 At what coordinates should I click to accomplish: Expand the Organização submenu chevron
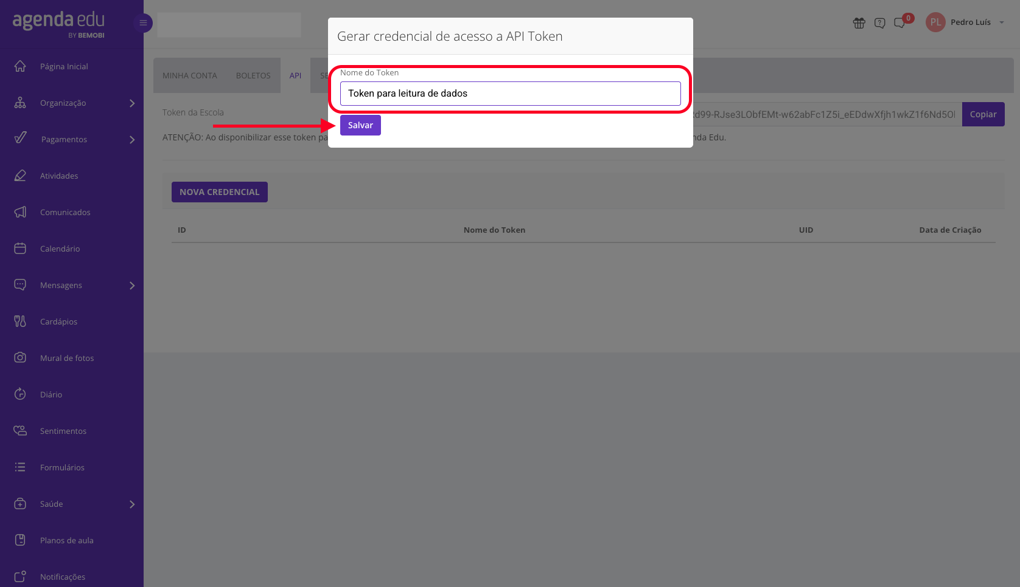click(132, 103)
